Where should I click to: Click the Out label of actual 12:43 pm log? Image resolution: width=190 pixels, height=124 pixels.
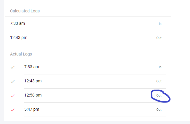tap(159, 81)
